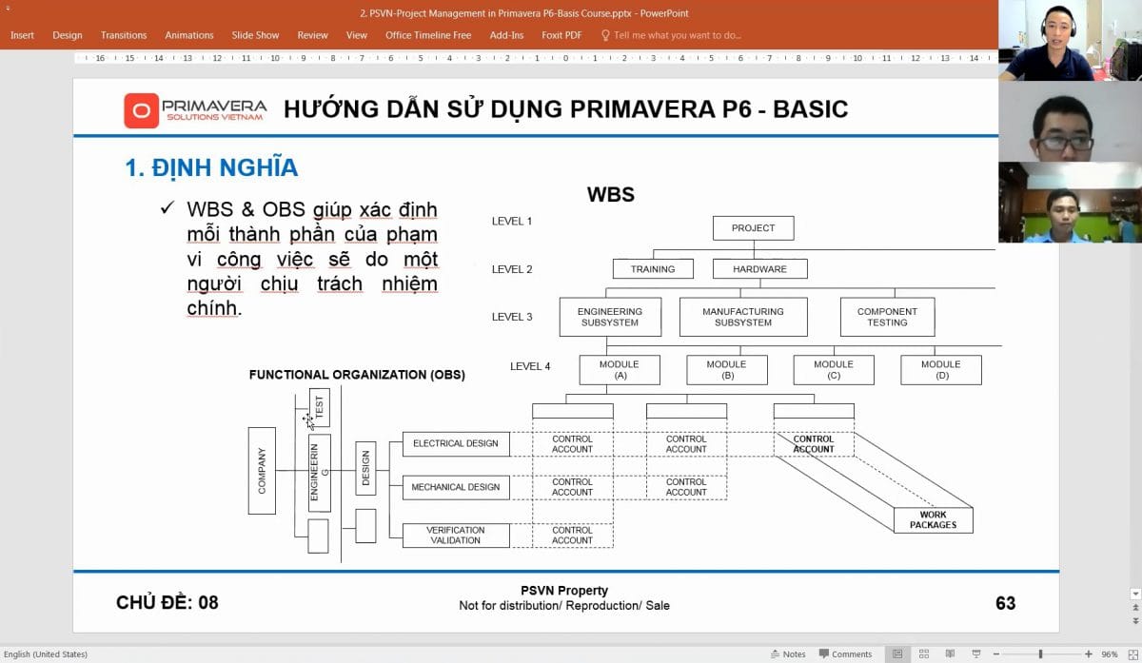Click the zoom slider handle

pyautogui.click(x=1040, y=654)
